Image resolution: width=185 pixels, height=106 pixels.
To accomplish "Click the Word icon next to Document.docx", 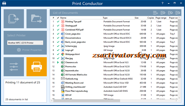I will coord(63,38).
